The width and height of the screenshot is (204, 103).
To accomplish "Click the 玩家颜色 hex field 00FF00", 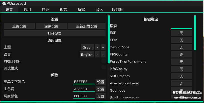I will (x=84, y=96).
